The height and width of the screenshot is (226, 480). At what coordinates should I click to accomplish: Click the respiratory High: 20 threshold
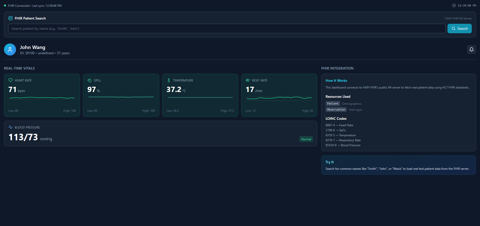coord(307,111)
